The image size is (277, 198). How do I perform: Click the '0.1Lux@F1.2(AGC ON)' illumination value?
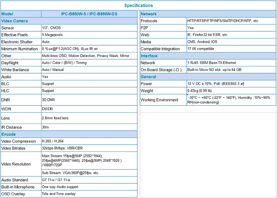coord(70,49)
